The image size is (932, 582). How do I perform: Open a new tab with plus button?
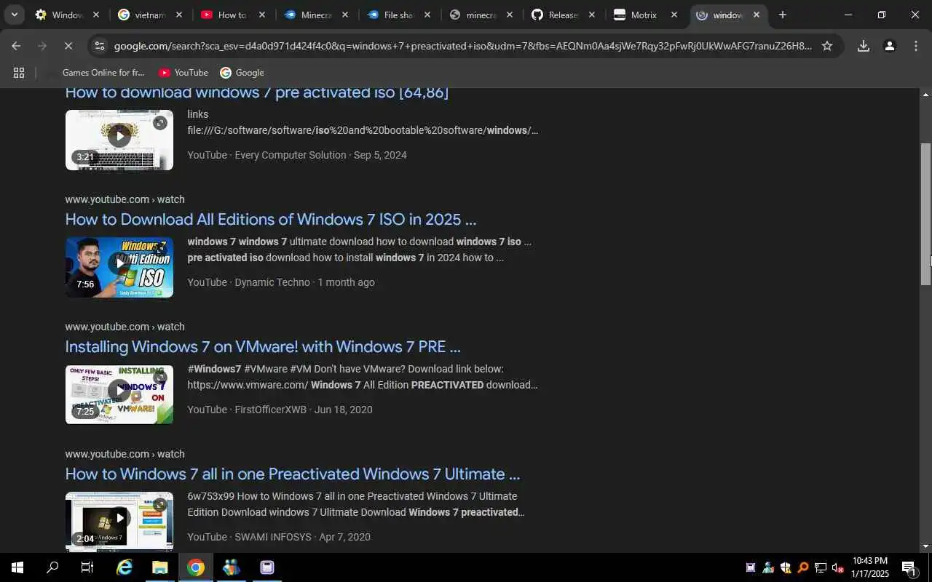782,15
